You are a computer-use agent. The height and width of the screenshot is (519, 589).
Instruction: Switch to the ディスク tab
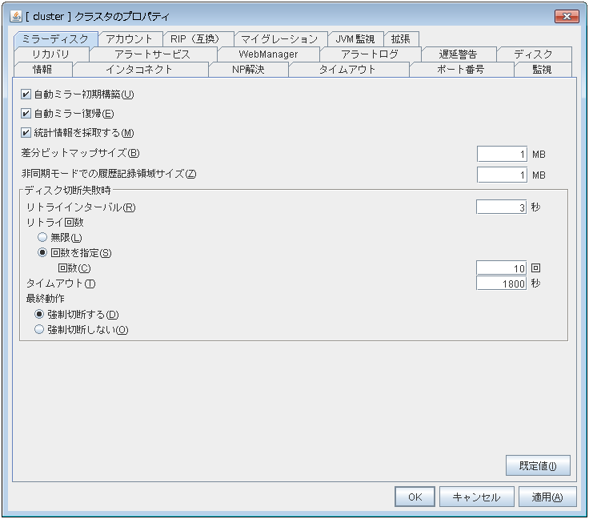pos(534,54)
